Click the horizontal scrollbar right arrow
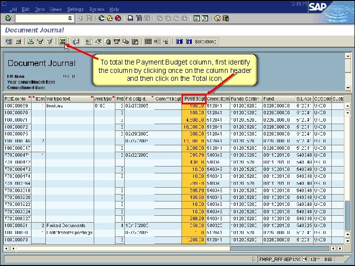The image size is (355, 266). click(x=340, y=249)
